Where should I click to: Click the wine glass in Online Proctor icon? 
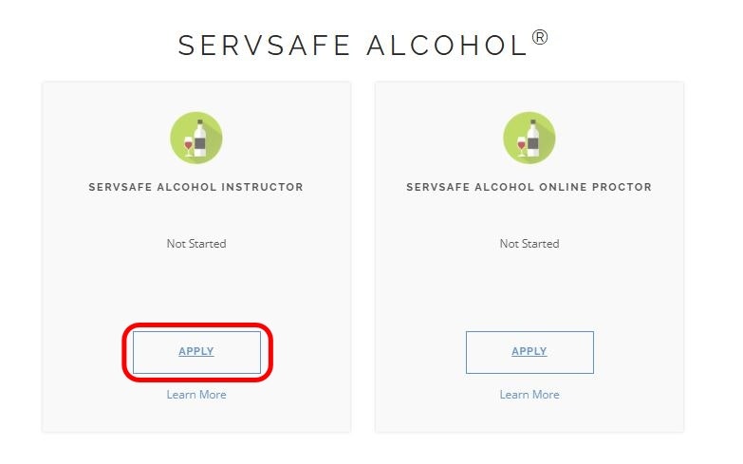(520, 144)
